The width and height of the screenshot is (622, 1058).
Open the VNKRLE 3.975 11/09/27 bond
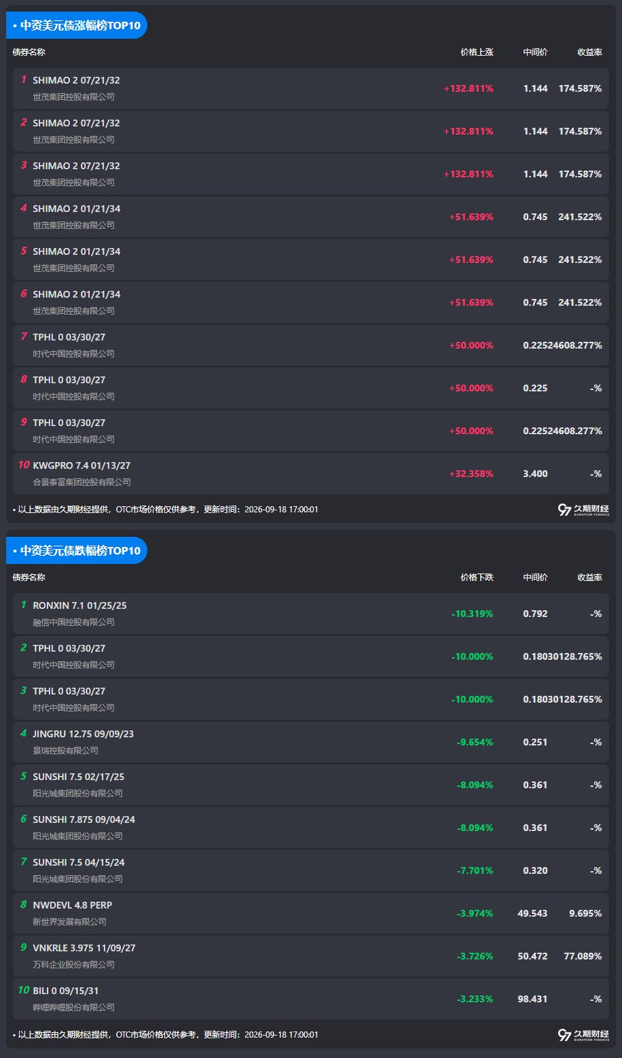pos(84,948)
